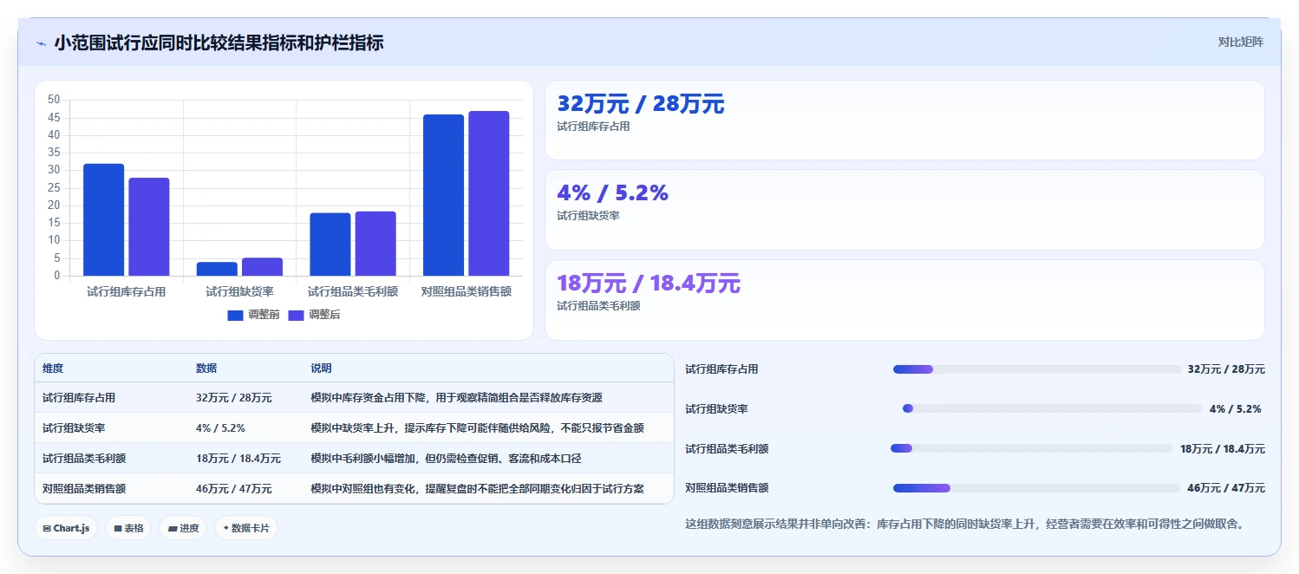Open the 32万元 / 28万元 data card
The height and width of the screenshot is (574, 1299).
click(904, 121)
